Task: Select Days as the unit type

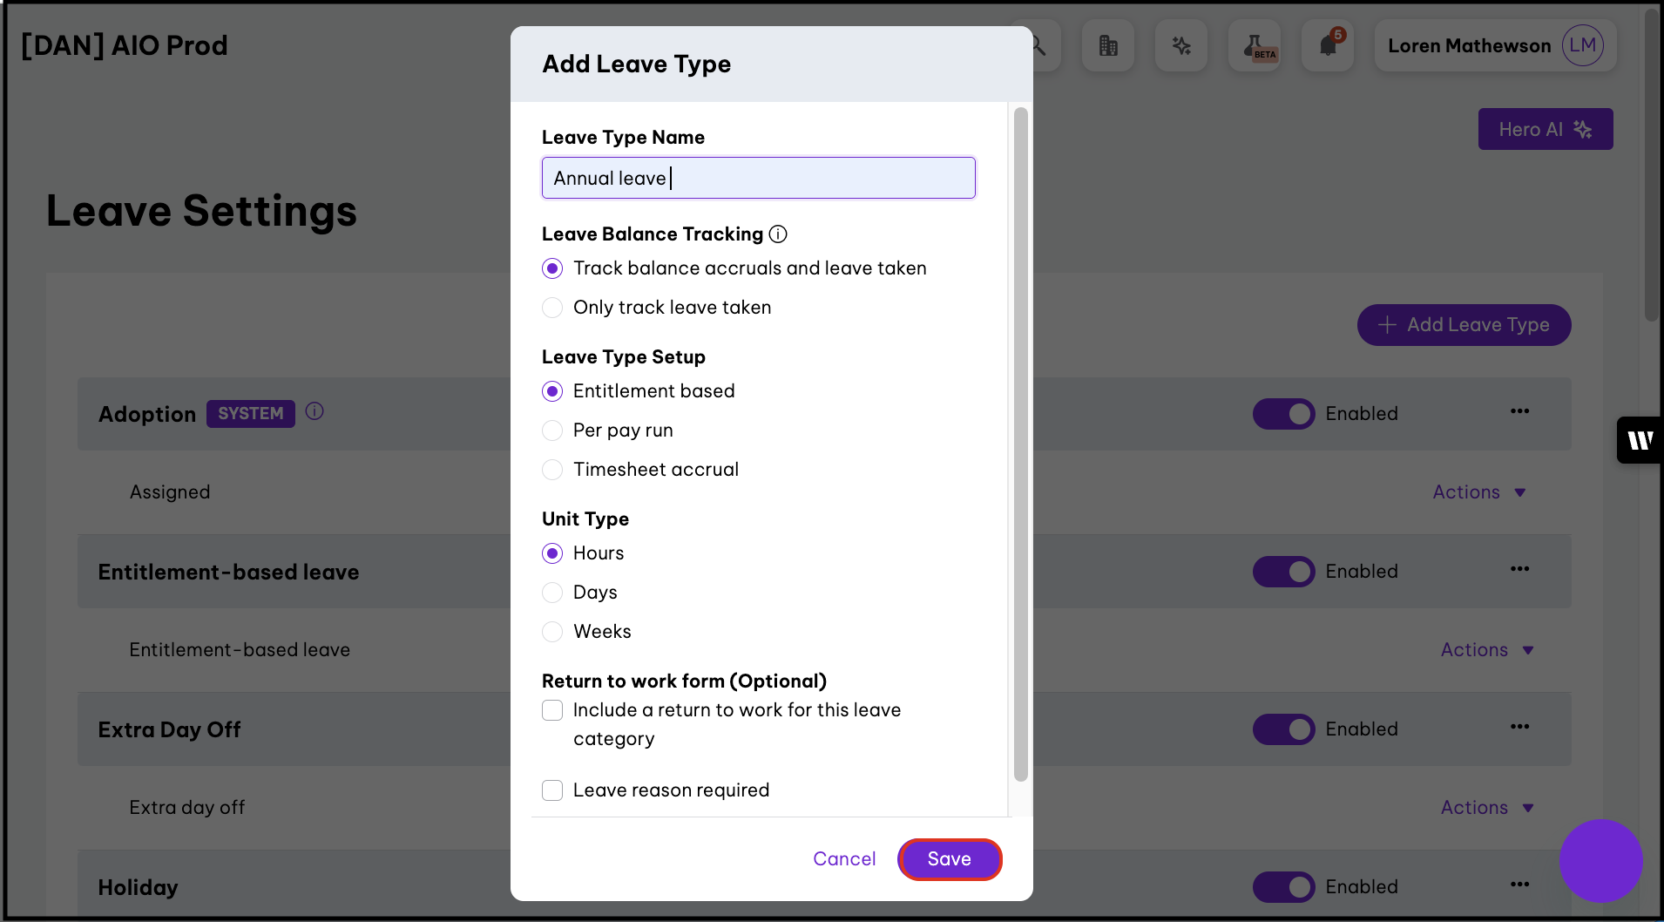Action: (552, 593)
